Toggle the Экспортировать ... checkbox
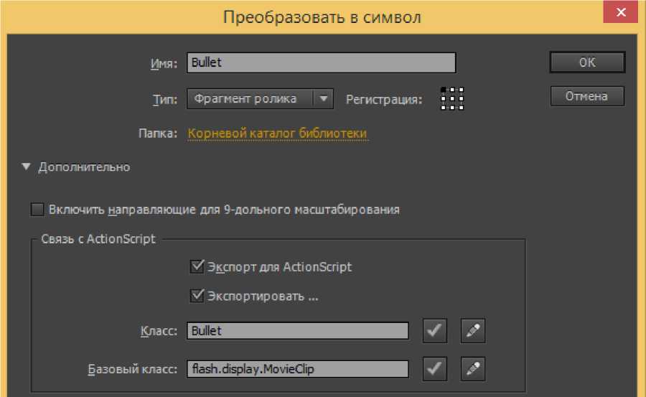The width and height of the screenshot is (646, 397). pos(197,296)
